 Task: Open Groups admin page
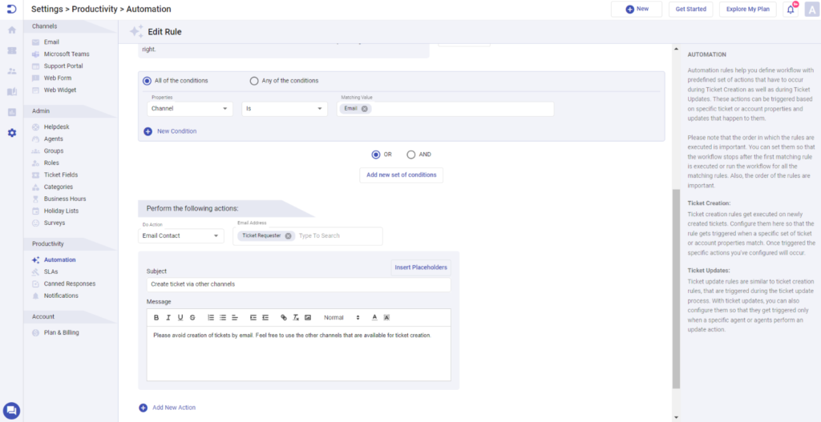(x=54, y=151)
